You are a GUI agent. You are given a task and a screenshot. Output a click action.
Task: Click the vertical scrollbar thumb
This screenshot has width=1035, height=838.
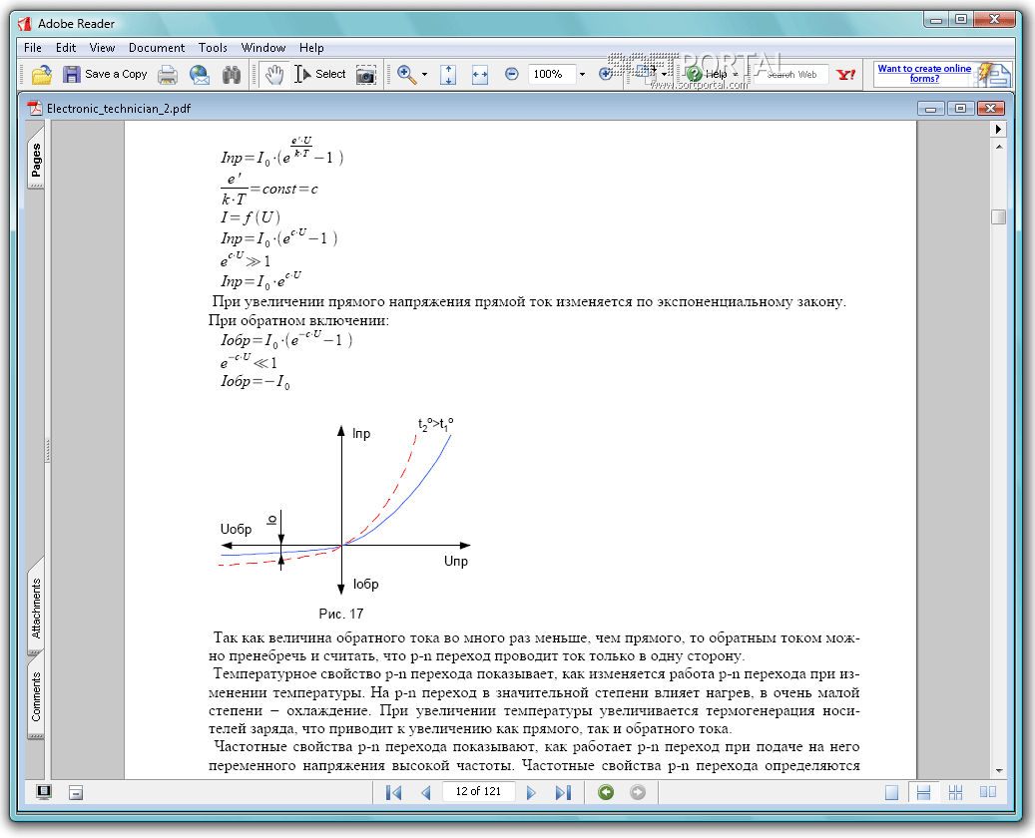click(x=998, y=216)
